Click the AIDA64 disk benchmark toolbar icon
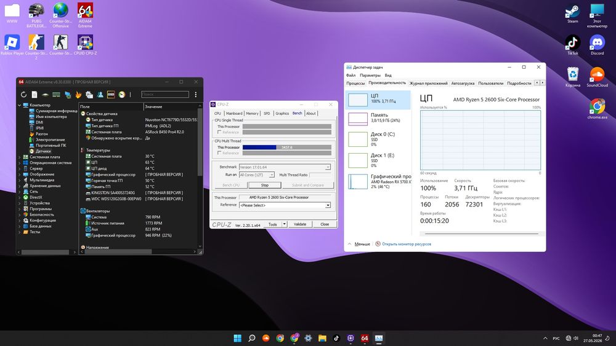The height and width of the screenshot is (346, 616). [x=45, y=95]
